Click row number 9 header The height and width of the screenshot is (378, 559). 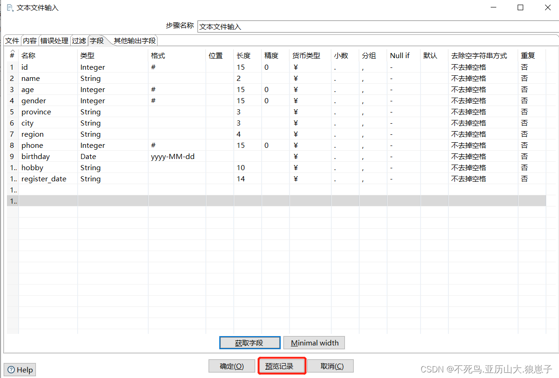click(13, 156)
